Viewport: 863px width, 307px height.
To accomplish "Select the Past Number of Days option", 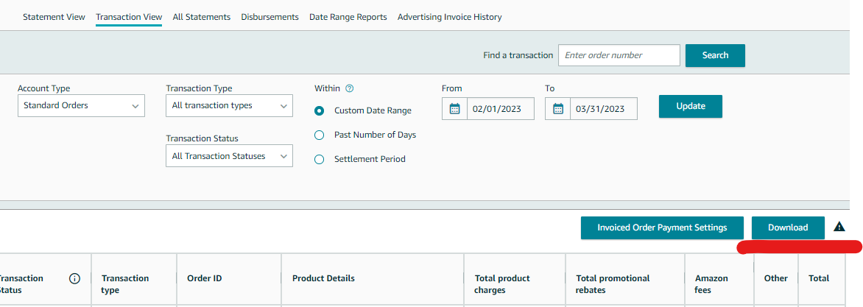I will (320, 135).
